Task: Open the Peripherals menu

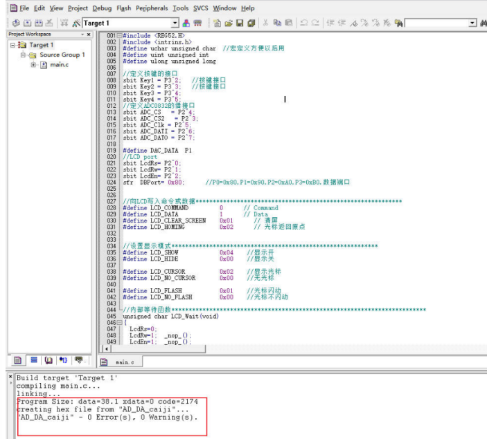Action: tap(152, 8)
